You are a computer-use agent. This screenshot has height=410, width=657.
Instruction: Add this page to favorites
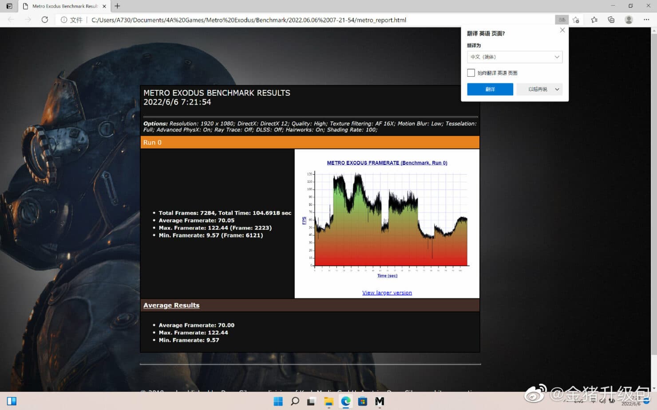click(x=576, y=20)
